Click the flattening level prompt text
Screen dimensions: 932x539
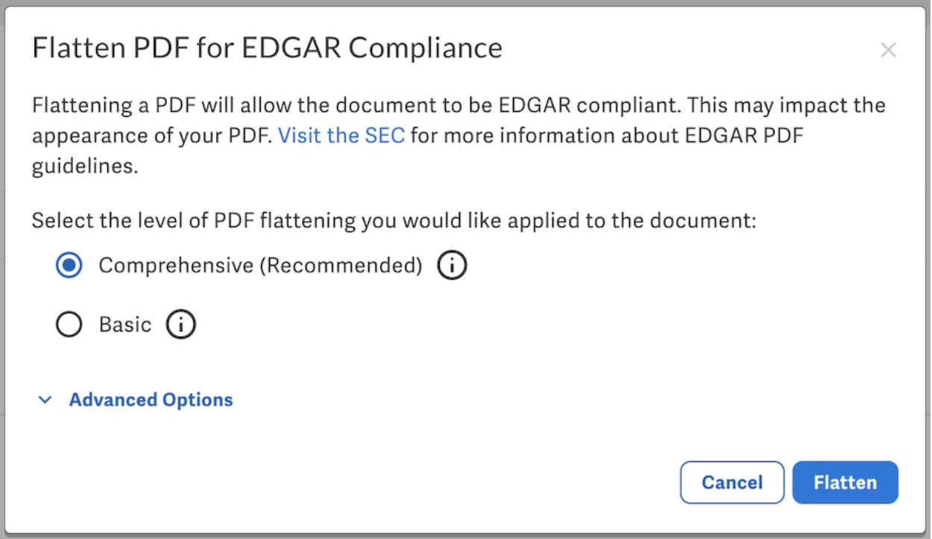[394, 220]
